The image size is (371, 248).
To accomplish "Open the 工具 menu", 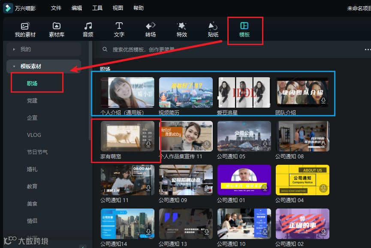I will [x=97, y=8].
